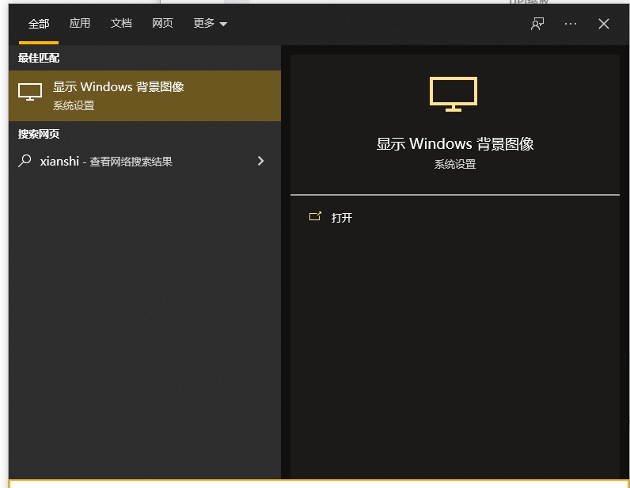Expand the 更多 dropdown
Image resolution: width=630 pixels, height=488 pixels.
pyautogui.click(x=211, y=23)
